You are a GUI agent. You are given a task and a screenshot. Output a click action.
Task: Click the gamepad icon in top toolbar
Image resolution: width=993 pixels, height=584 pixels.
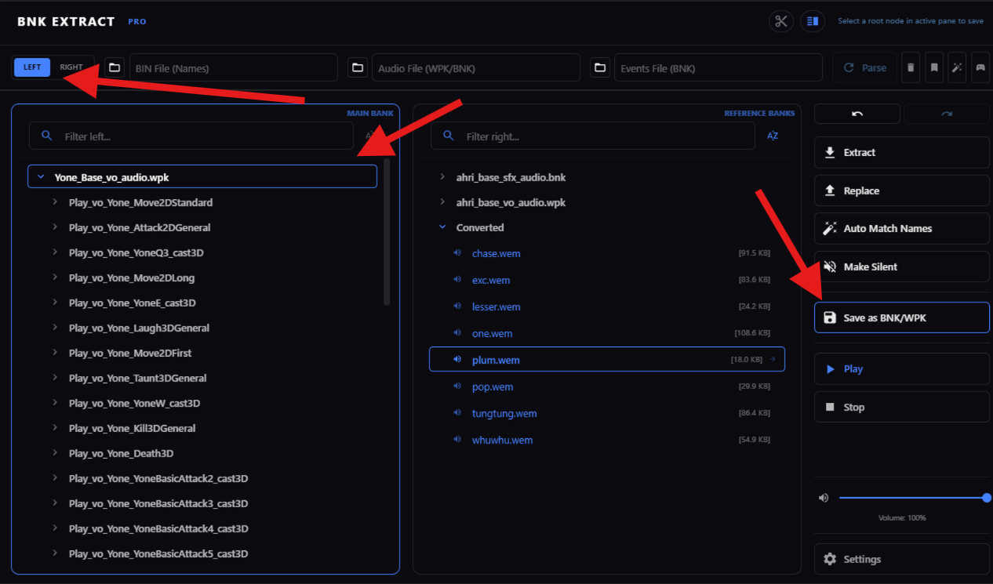(x=980, y=68)
